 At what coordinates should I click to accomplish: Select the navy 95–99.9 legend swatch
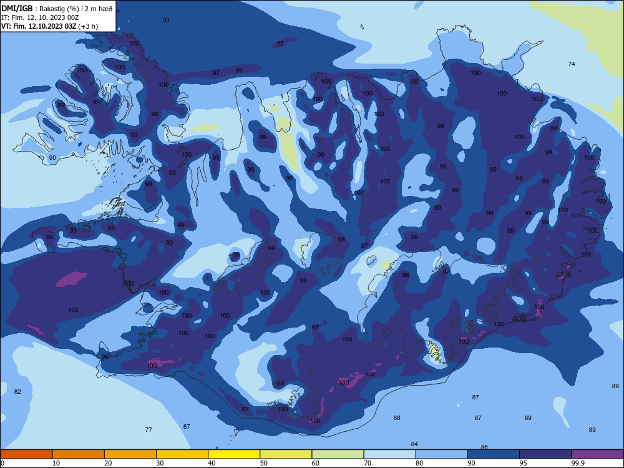545,454
